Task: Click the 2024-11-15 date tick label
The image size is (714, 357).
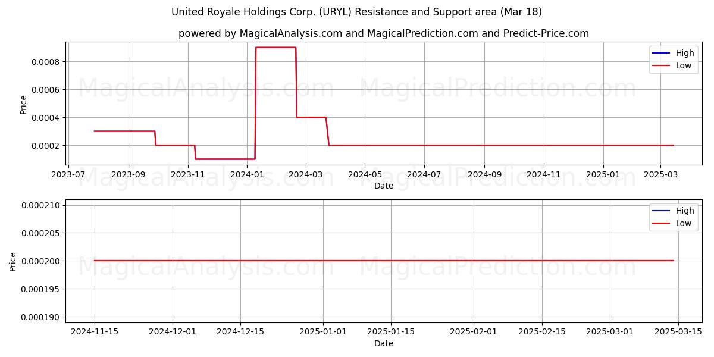Action: 95,332
